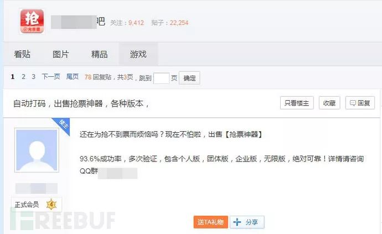Open the 精品 tab
Viewport: 382px width, 234px height.
click(x=100, y=54)
